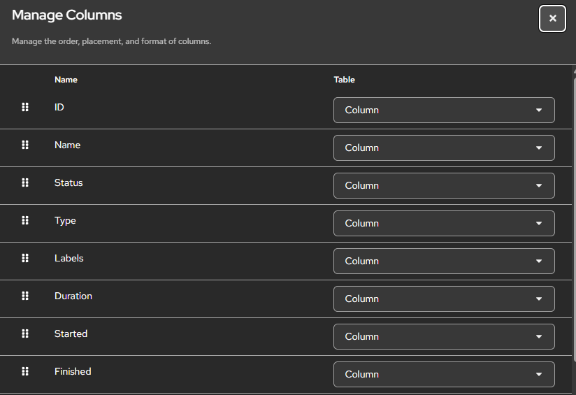The height and width of the screenshot is (395, 576).
Task: Expand the Started row table dropdown
Action: tap(444, 336)
